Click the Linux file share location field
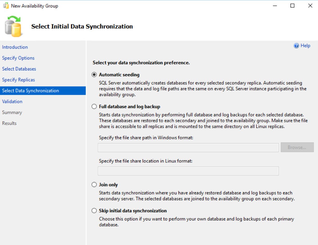The height and width of the screenshot is (245, 318). (188, 171)
